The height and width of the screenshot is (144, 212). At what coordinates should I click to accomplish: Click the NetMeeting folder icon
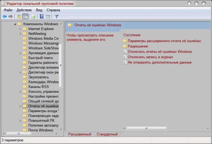25,34
